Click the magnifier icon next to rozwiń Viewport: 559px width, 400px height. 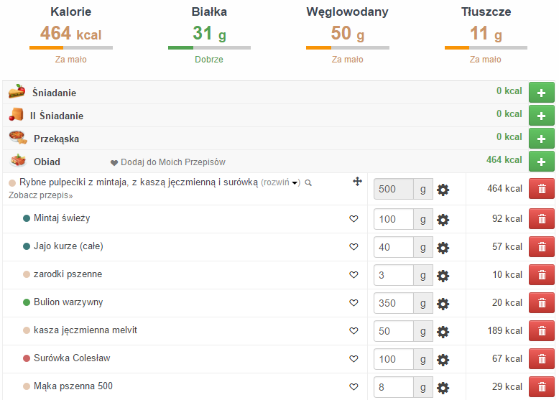(x=308, y=183)
